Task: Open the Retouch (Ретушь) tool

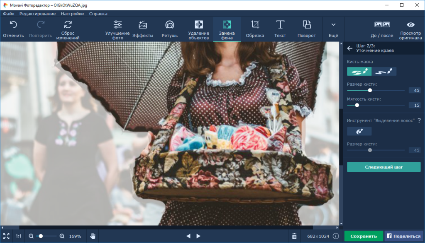Action: pyautogui.click(x=169, y=29)
